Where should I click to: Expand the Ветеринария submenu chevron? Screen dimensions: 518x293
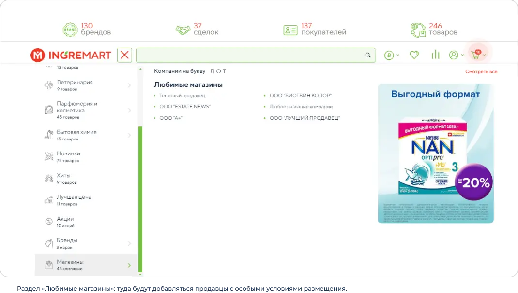coord(129,85)
